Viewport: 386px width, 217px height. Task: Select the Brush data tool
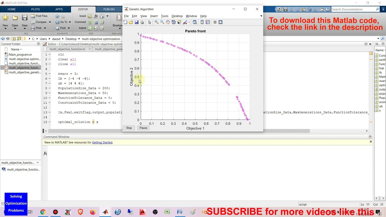tap(185, 22)
